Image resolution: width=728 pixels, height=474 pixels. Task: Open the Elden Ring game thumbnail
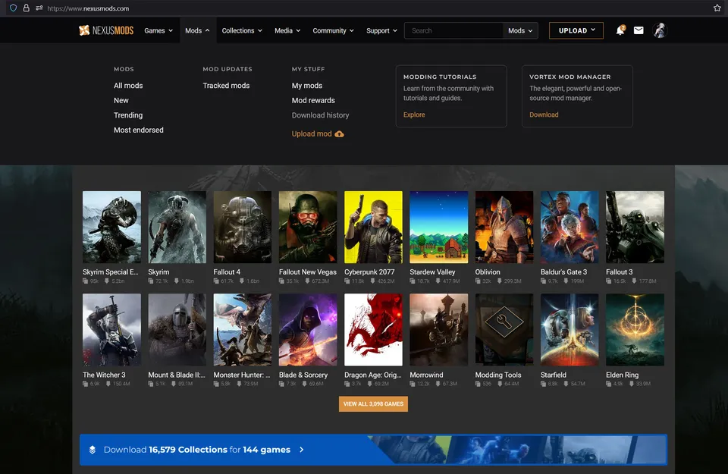pyautogui.click(x=635, y=330)
